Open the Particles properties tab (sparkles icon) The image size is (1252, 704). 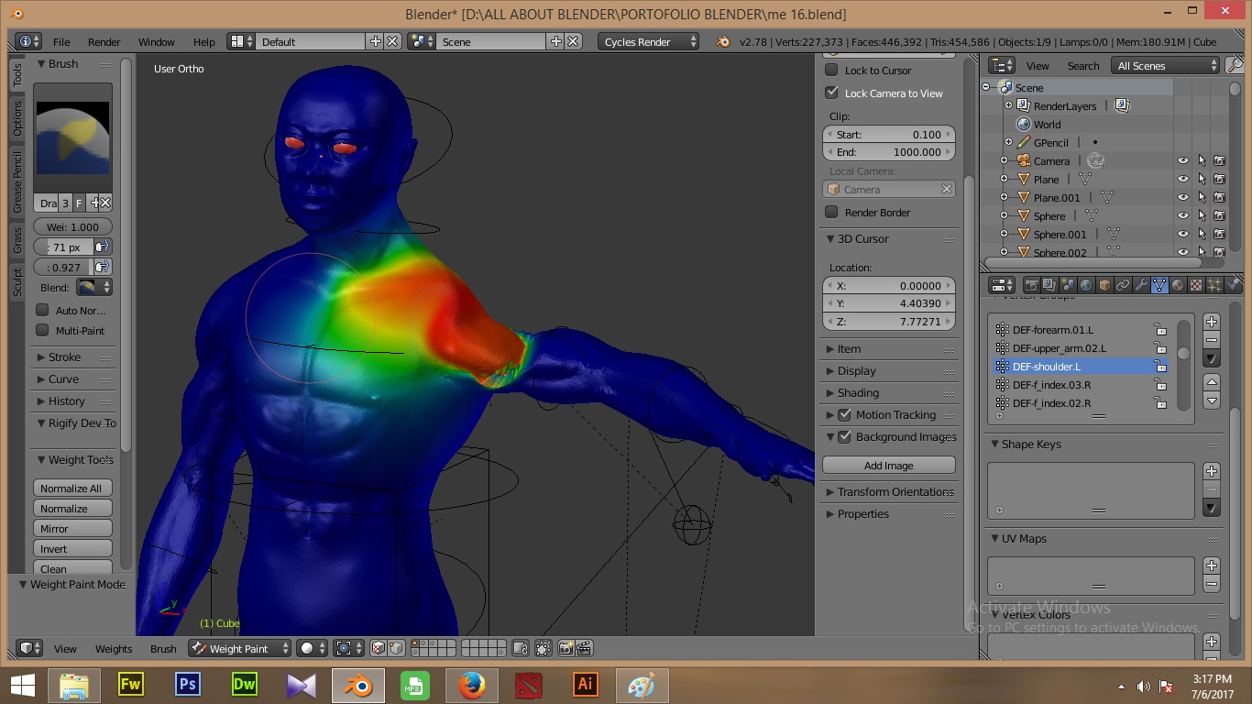1214,285
